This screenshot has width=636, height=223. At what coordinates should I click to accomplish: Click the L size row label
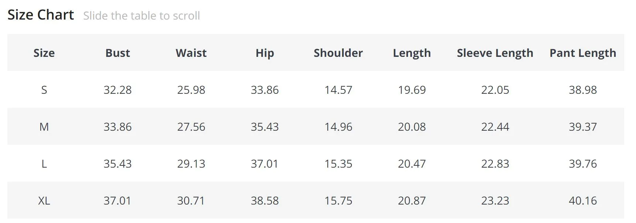(44, 164)
